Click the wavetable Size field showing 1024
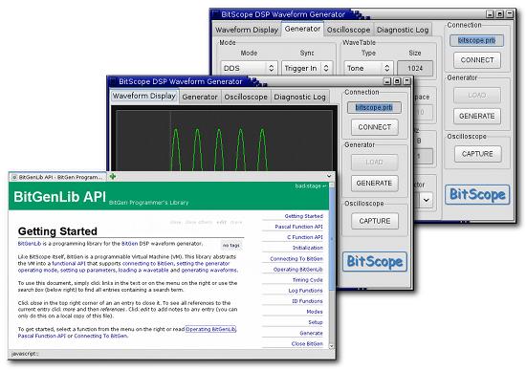 click(x=415, y=68)
